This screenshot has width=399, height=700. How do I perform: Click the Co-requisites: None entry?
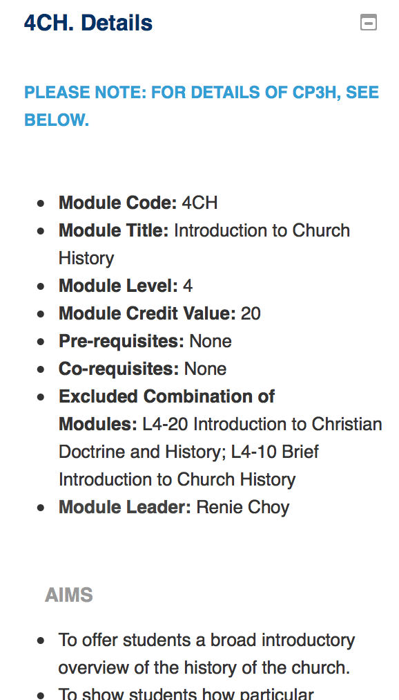pos(142,369)
